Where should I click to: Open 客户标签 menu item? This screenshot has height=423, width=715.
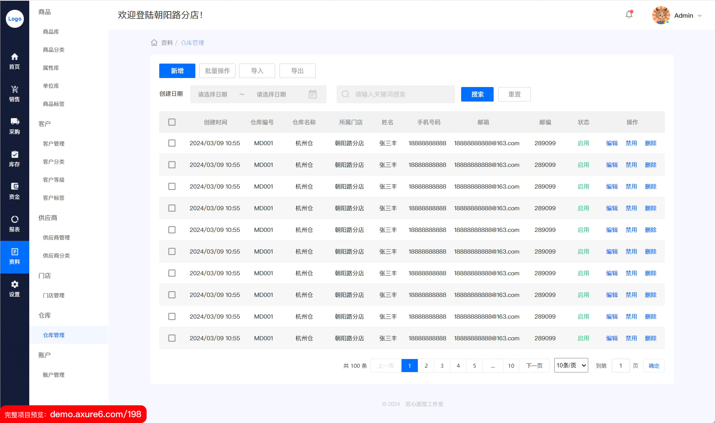click(54, 198)
